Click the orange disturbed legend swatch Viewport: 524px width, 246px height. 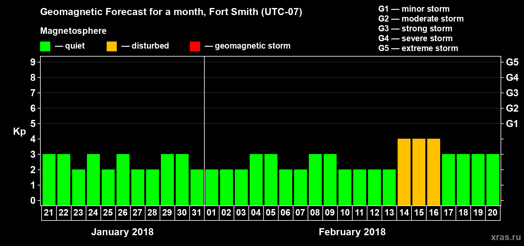tap(112, 46)
